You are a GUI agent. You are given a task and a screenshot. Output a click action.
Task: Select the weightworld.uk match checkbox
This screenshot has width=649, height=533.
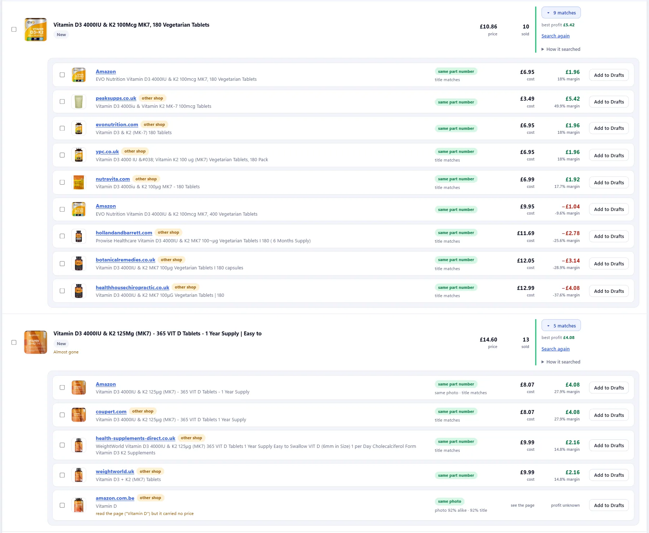tap(62, 475)
